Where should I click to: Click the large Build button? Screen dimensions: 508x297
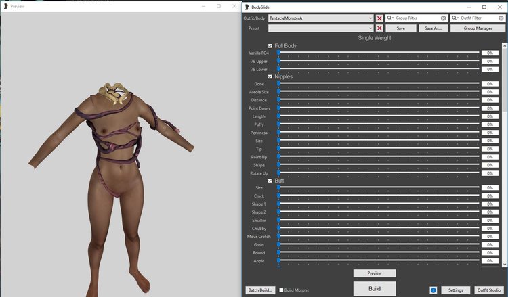(x=375, y=289)
